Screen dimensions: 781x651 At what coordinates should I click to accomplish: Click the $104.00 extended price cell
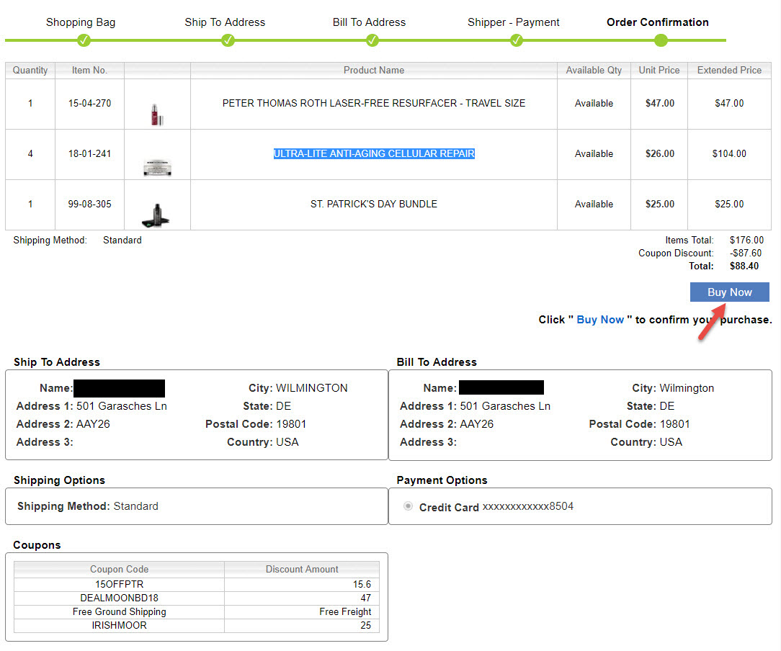coord(729,153)
